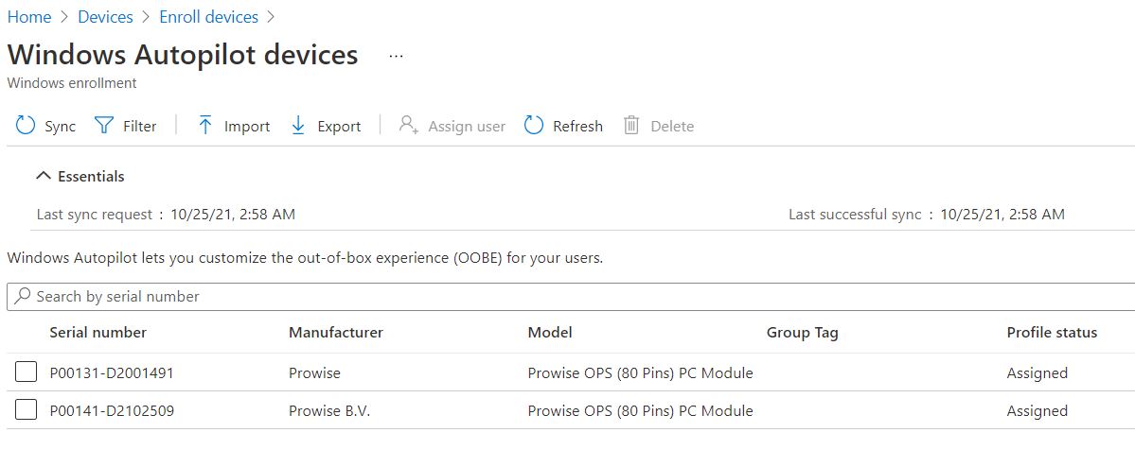This screenshot has height=467, width=1135.
Task: Open the Filter funnel icon
Action: [x=105, y=126]
